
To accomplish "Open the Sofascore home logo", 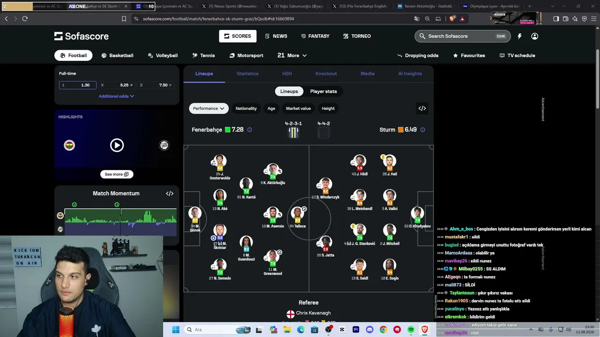I will click(82, 36).
